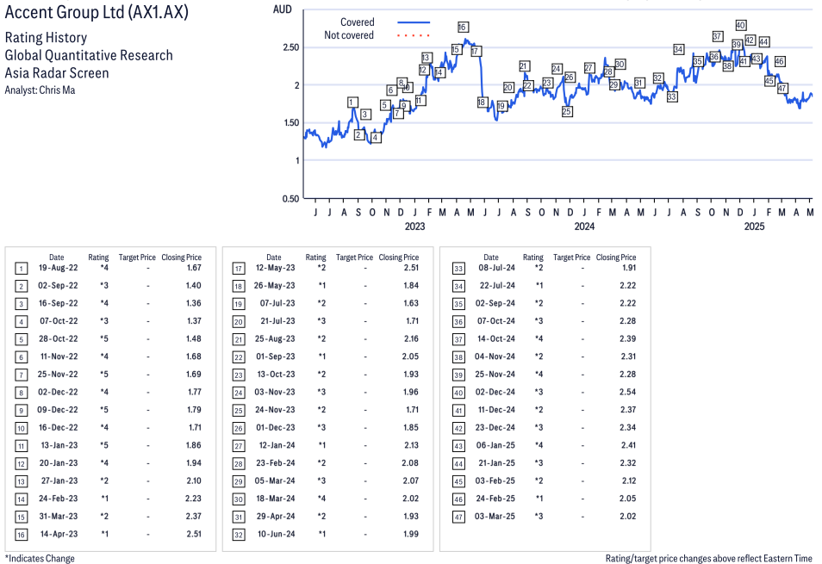The width and height of the screenshot is (822, 564).
Task: Click the 08-Jul-24 date cell
Action: pos(496,268)
